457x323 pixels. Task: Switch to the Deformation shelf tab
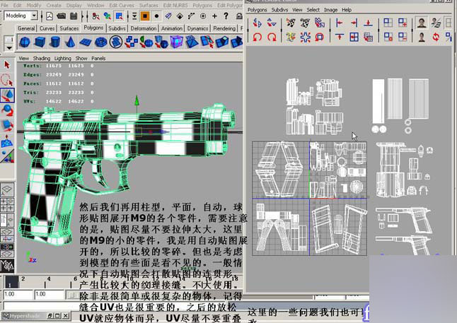[x=143, y=28]
